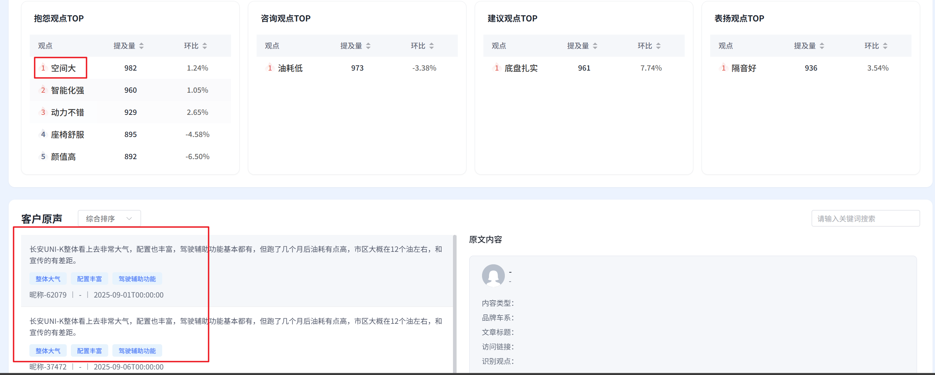The image size is (935, 375).
Task: Select the 座椅舒服 row
Action: (x=130, y=134)
